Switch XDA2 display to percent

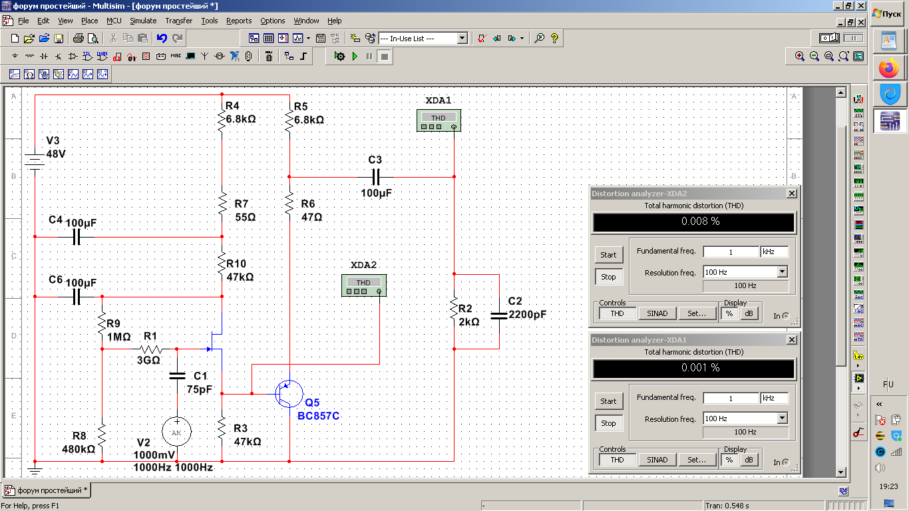[x=729, y=313]
